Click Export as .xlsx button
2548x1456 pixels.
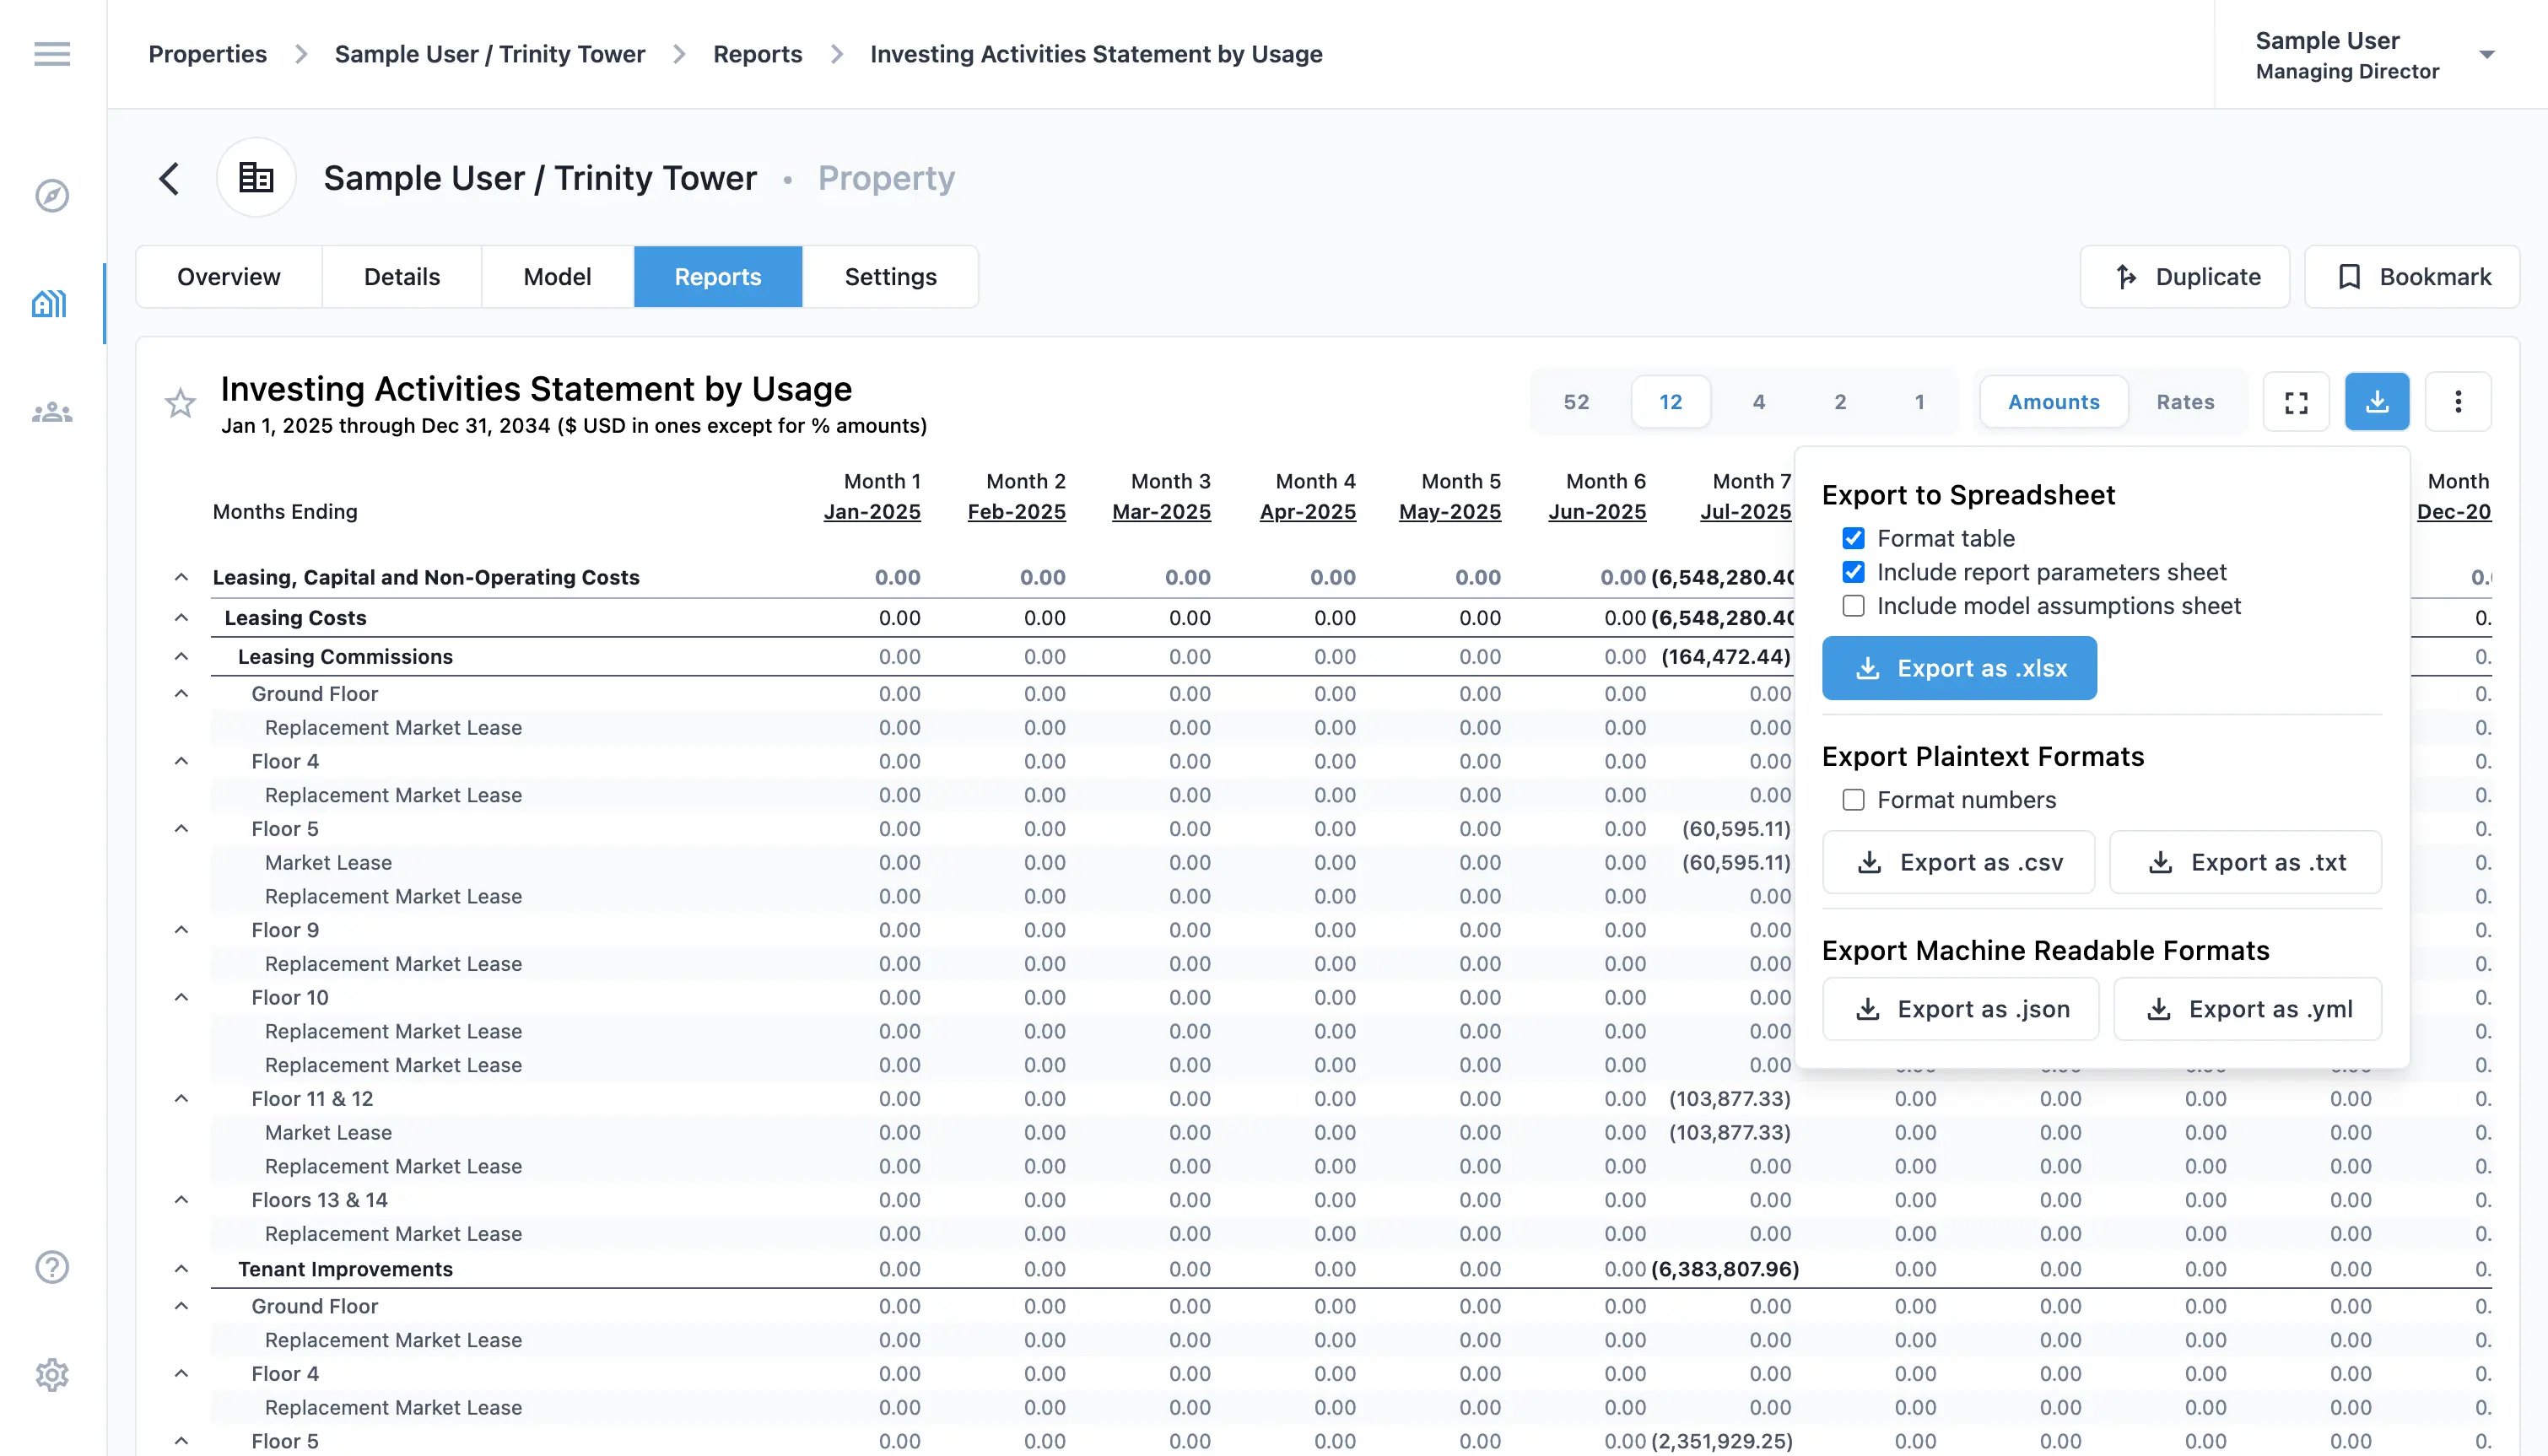pyautogui.click(x=1958, y=668)
